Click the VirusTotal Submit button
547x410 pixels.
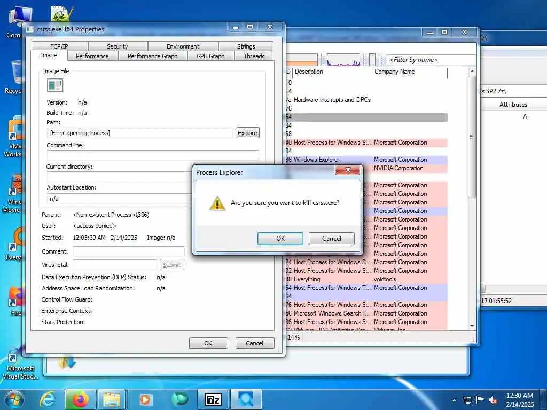click(x=171, y=265)
